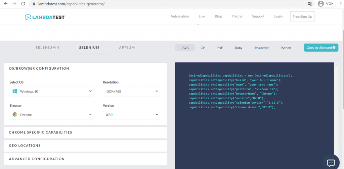Screen dimensions: 344x169
Task: Click the lock icon beside the URL
Action: click(x=32, y=4)
